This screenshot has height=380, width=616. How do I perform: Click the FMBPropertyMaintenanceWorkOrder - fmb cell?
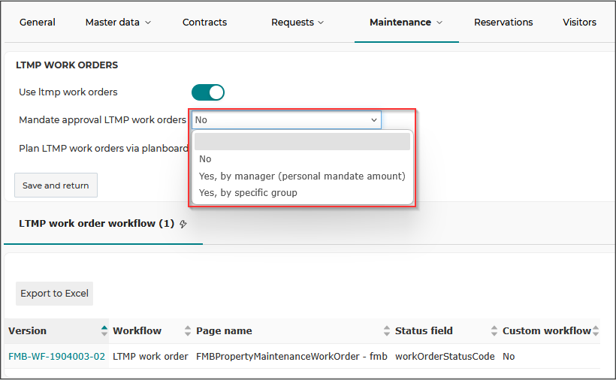[291, 357]
